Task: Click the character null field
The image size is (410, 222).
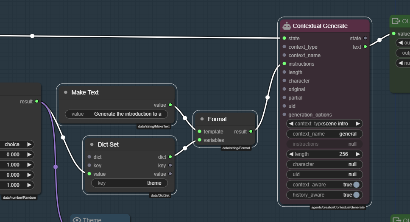Action: click(325, 164)
